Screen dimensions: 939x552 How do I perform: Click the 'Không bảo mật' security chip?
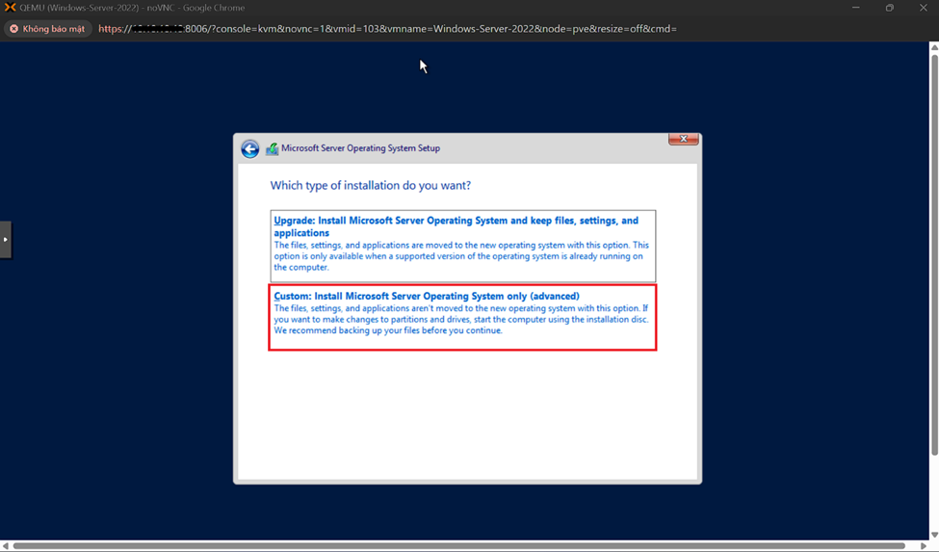click(46, 29)
